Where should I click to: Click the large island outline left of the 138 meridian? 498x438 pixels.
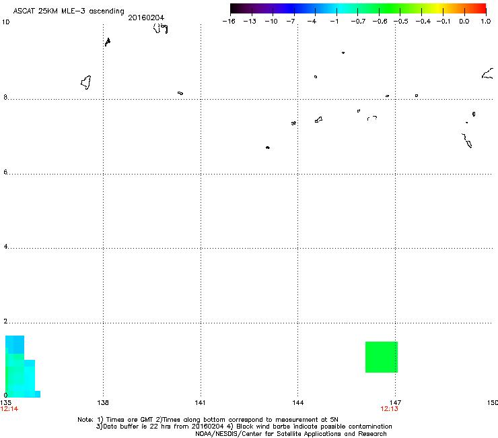[86, 82]
